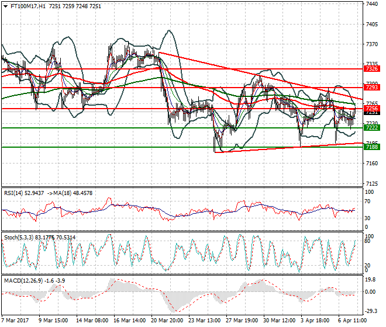This screenshot has width=386, height=327.
Task: Open the chart menu triangle beside FT100M17
Action: point(6,6)
